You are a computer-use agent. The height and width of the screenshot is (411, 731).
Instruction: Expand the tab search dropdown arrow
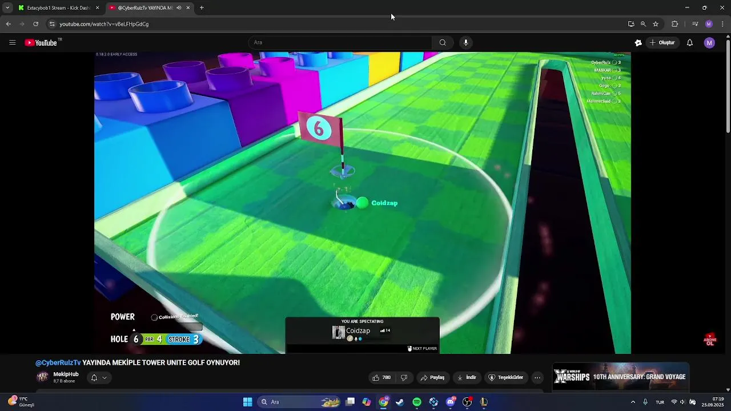7,8
